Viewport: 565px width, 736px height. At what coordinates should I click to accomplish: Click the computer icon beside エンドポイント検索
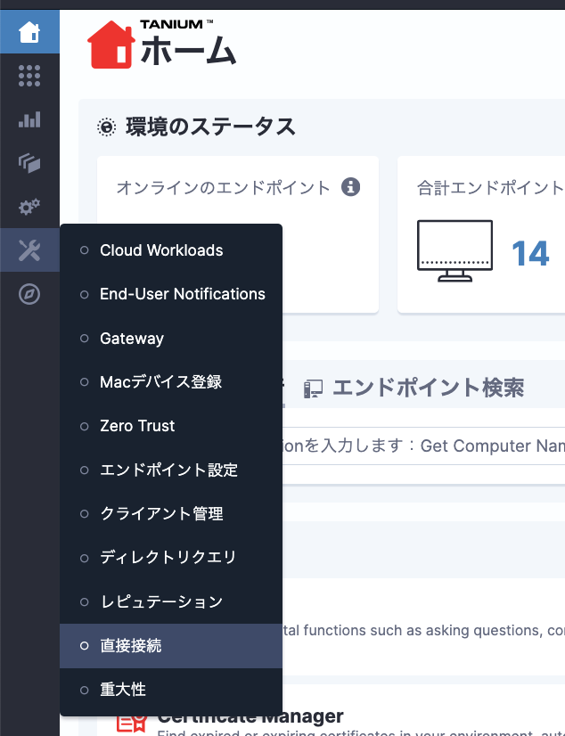tap(313, 388)
